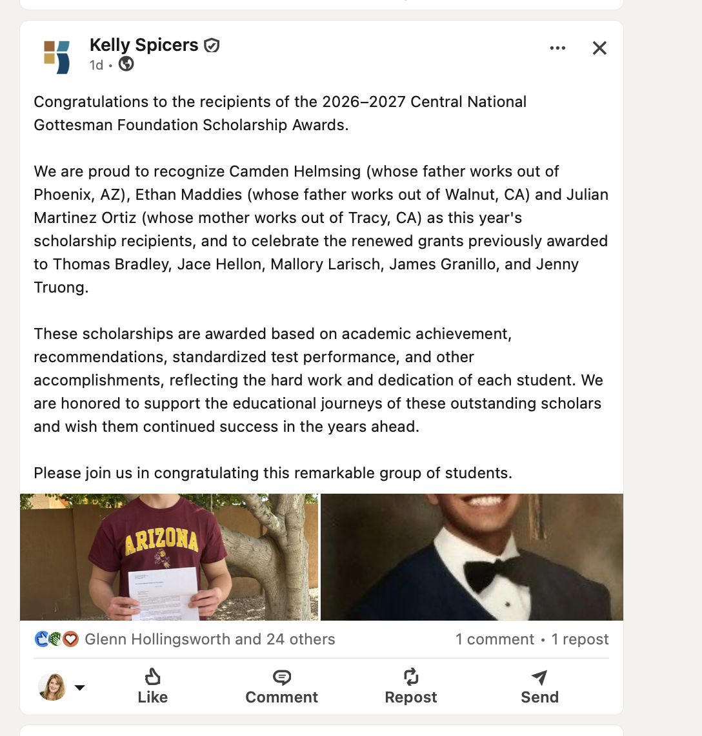Click the reaction emoji icons cluster
This screenshot has width=702, height=736.
pyautogui.click(x=56, y=639)
